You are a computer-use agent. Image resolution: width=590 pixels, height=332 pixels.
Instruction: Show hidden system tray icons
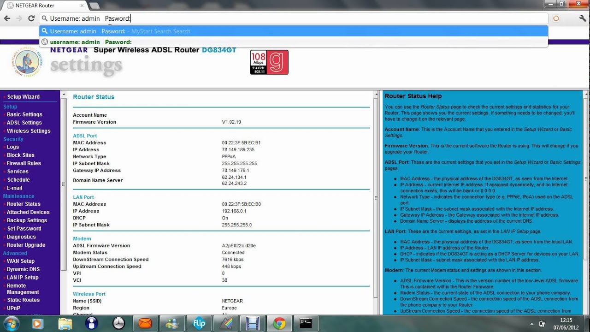pos(532,324)
